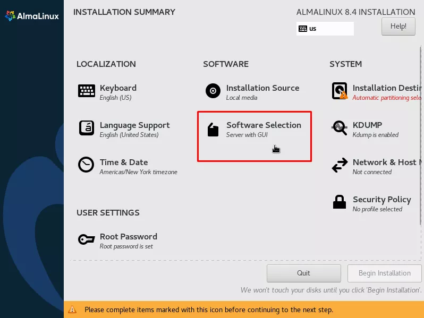Open Installation Source spoke
The height and width of the screenshot is (318, 424).
pos(252,92)
